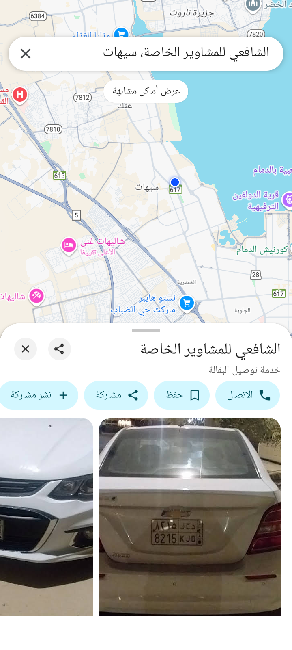Screen dimensions: 292x650
Task: Clear the search bar with the X icon
Action: [x=26, y=54]
